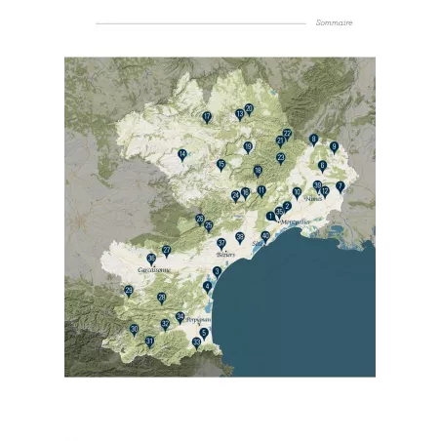
Task: Click marker 37 above Béziers
Action: pos(221,244)
